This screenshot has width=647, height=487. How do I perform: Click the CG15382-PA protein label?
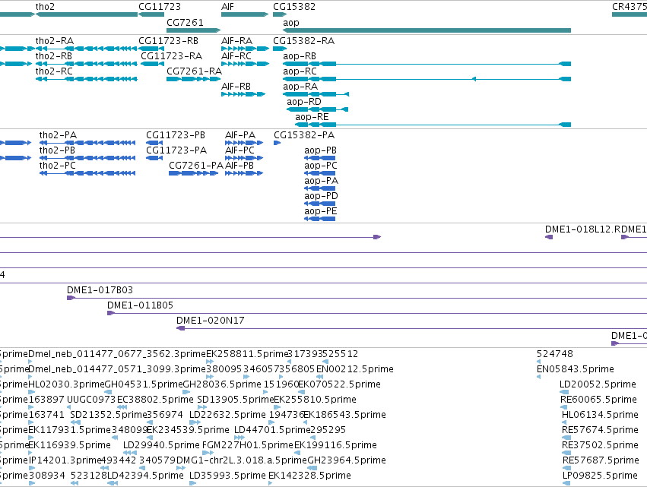(x=304, y=135)
